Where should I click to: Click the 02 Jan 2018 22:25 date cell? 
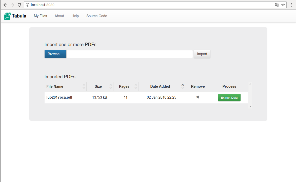(161, 97)
